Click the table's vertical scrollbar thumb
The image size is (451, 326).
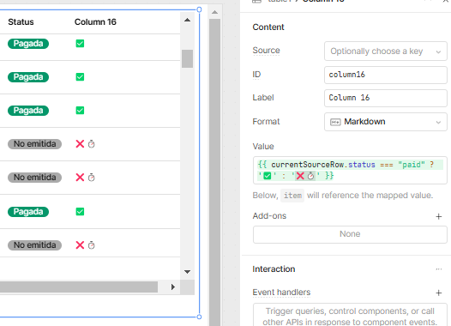pyautogui.click(x=187, y=58)
